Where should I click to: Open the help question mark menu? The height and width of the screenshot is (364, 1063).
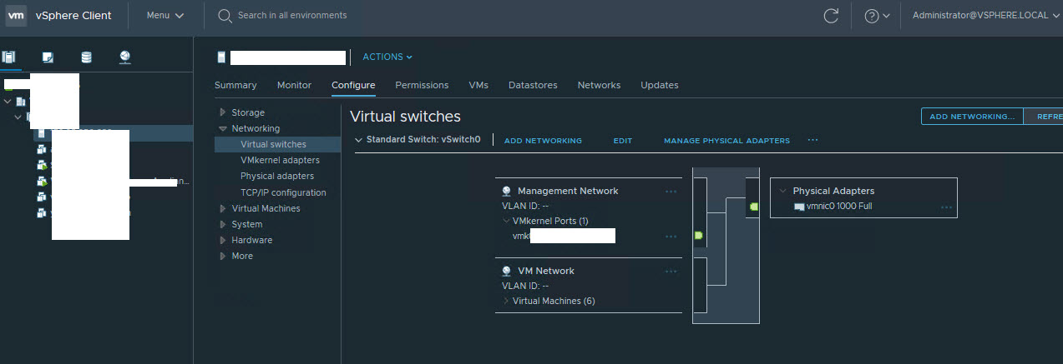(876, 16)
